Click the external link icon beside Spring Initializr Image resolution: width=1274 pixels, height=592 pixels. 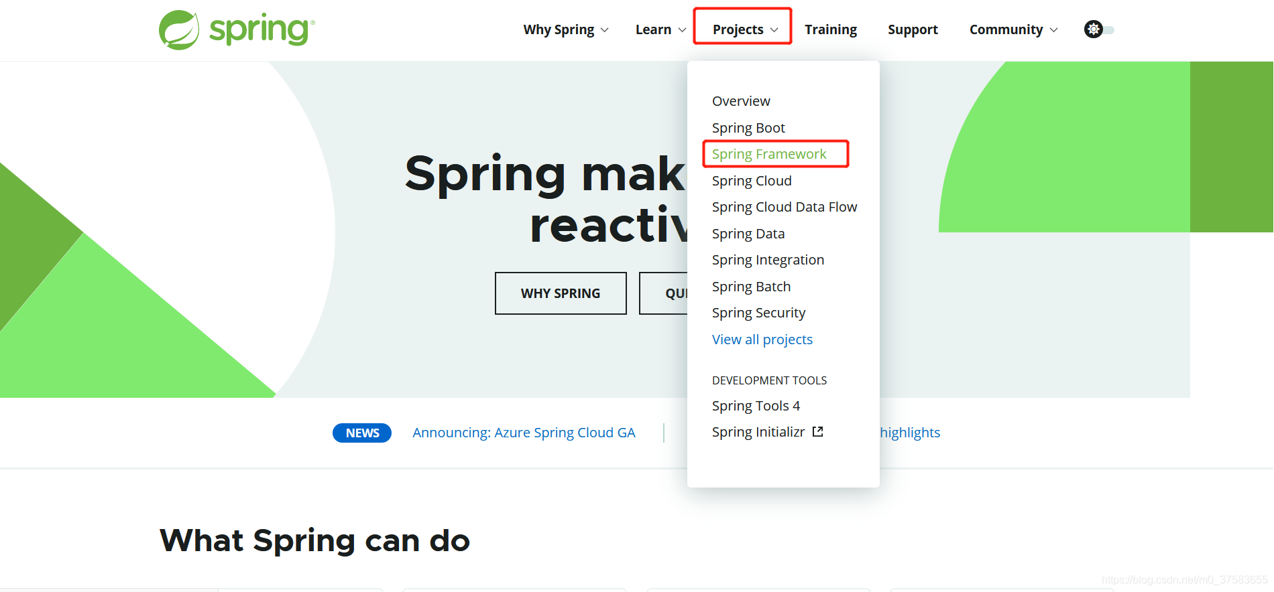pos(817,432)
